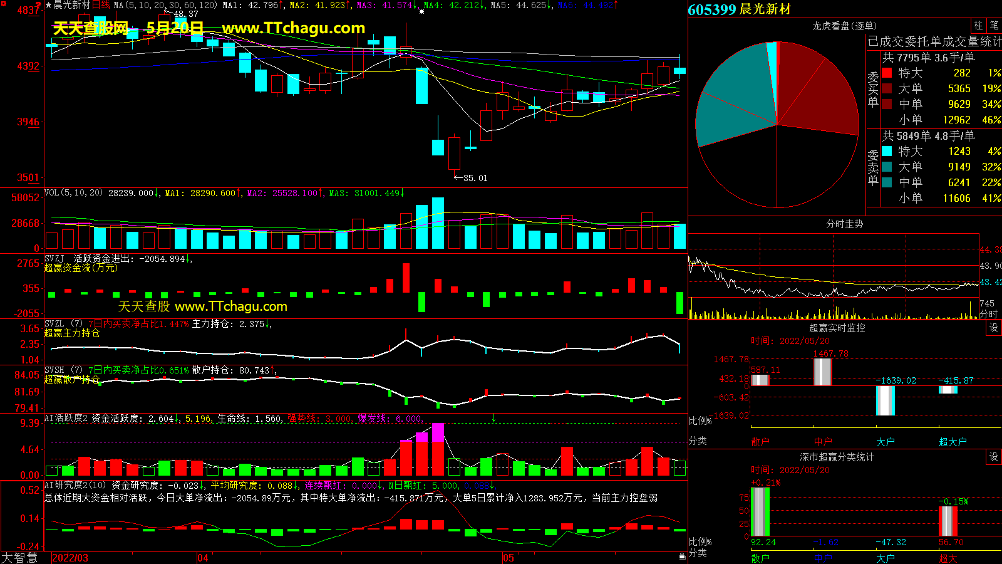The width and height of the screenshot is (1002, 564).
Task: Click the 散户 bar in 超赢实时监控
Action: tap(760, 380)
